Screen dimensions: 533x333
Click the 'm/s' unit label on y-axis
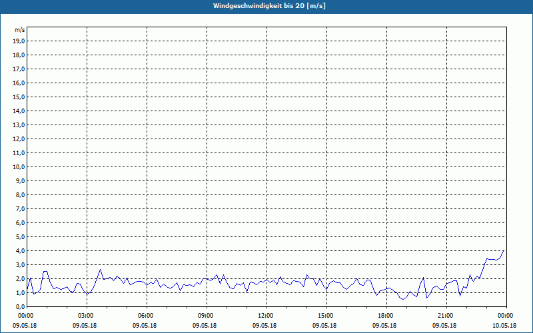20,30
